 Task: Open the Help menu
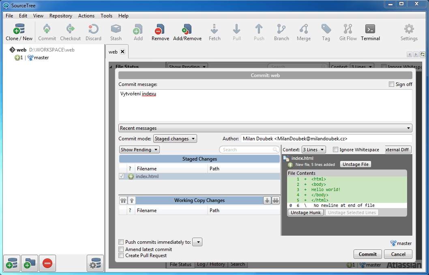coord(123,15)
